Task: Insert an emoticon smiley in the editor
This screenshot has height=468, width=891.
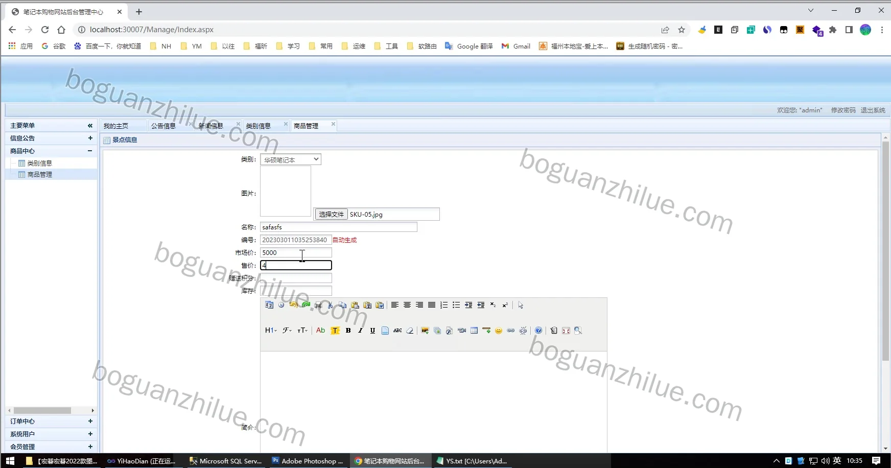Action: click(499, 331)
